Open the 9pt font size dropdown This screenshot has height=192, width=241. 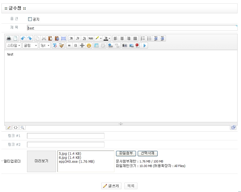click(45, 45)
